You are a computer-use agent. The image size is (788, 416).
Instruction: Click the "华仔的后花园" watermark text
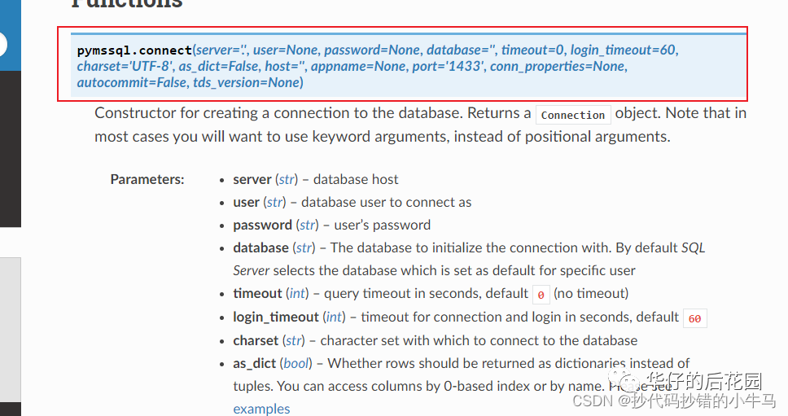click(x=703, y=380)
